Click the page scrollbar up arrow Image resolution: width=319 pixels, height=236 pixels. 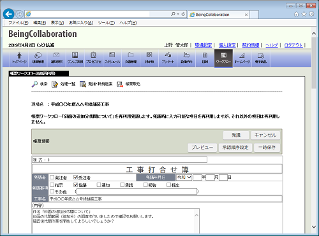coord(314,34)
